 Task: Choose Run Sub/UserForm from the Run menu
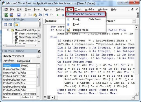click(x=85, y=14)
